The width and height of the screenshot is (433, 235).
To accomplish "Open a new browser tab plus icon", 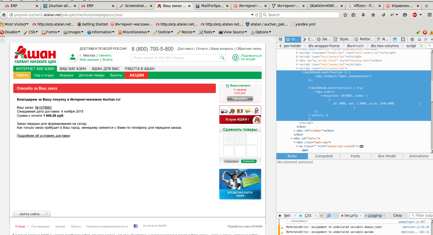I will pyautogui.click(x=426, y=6).
